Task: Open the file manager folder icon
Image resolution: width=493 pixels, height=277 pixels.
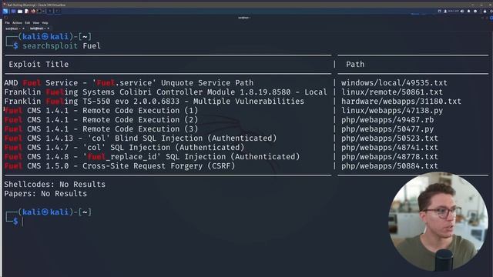Action: [x=20, y=11]
